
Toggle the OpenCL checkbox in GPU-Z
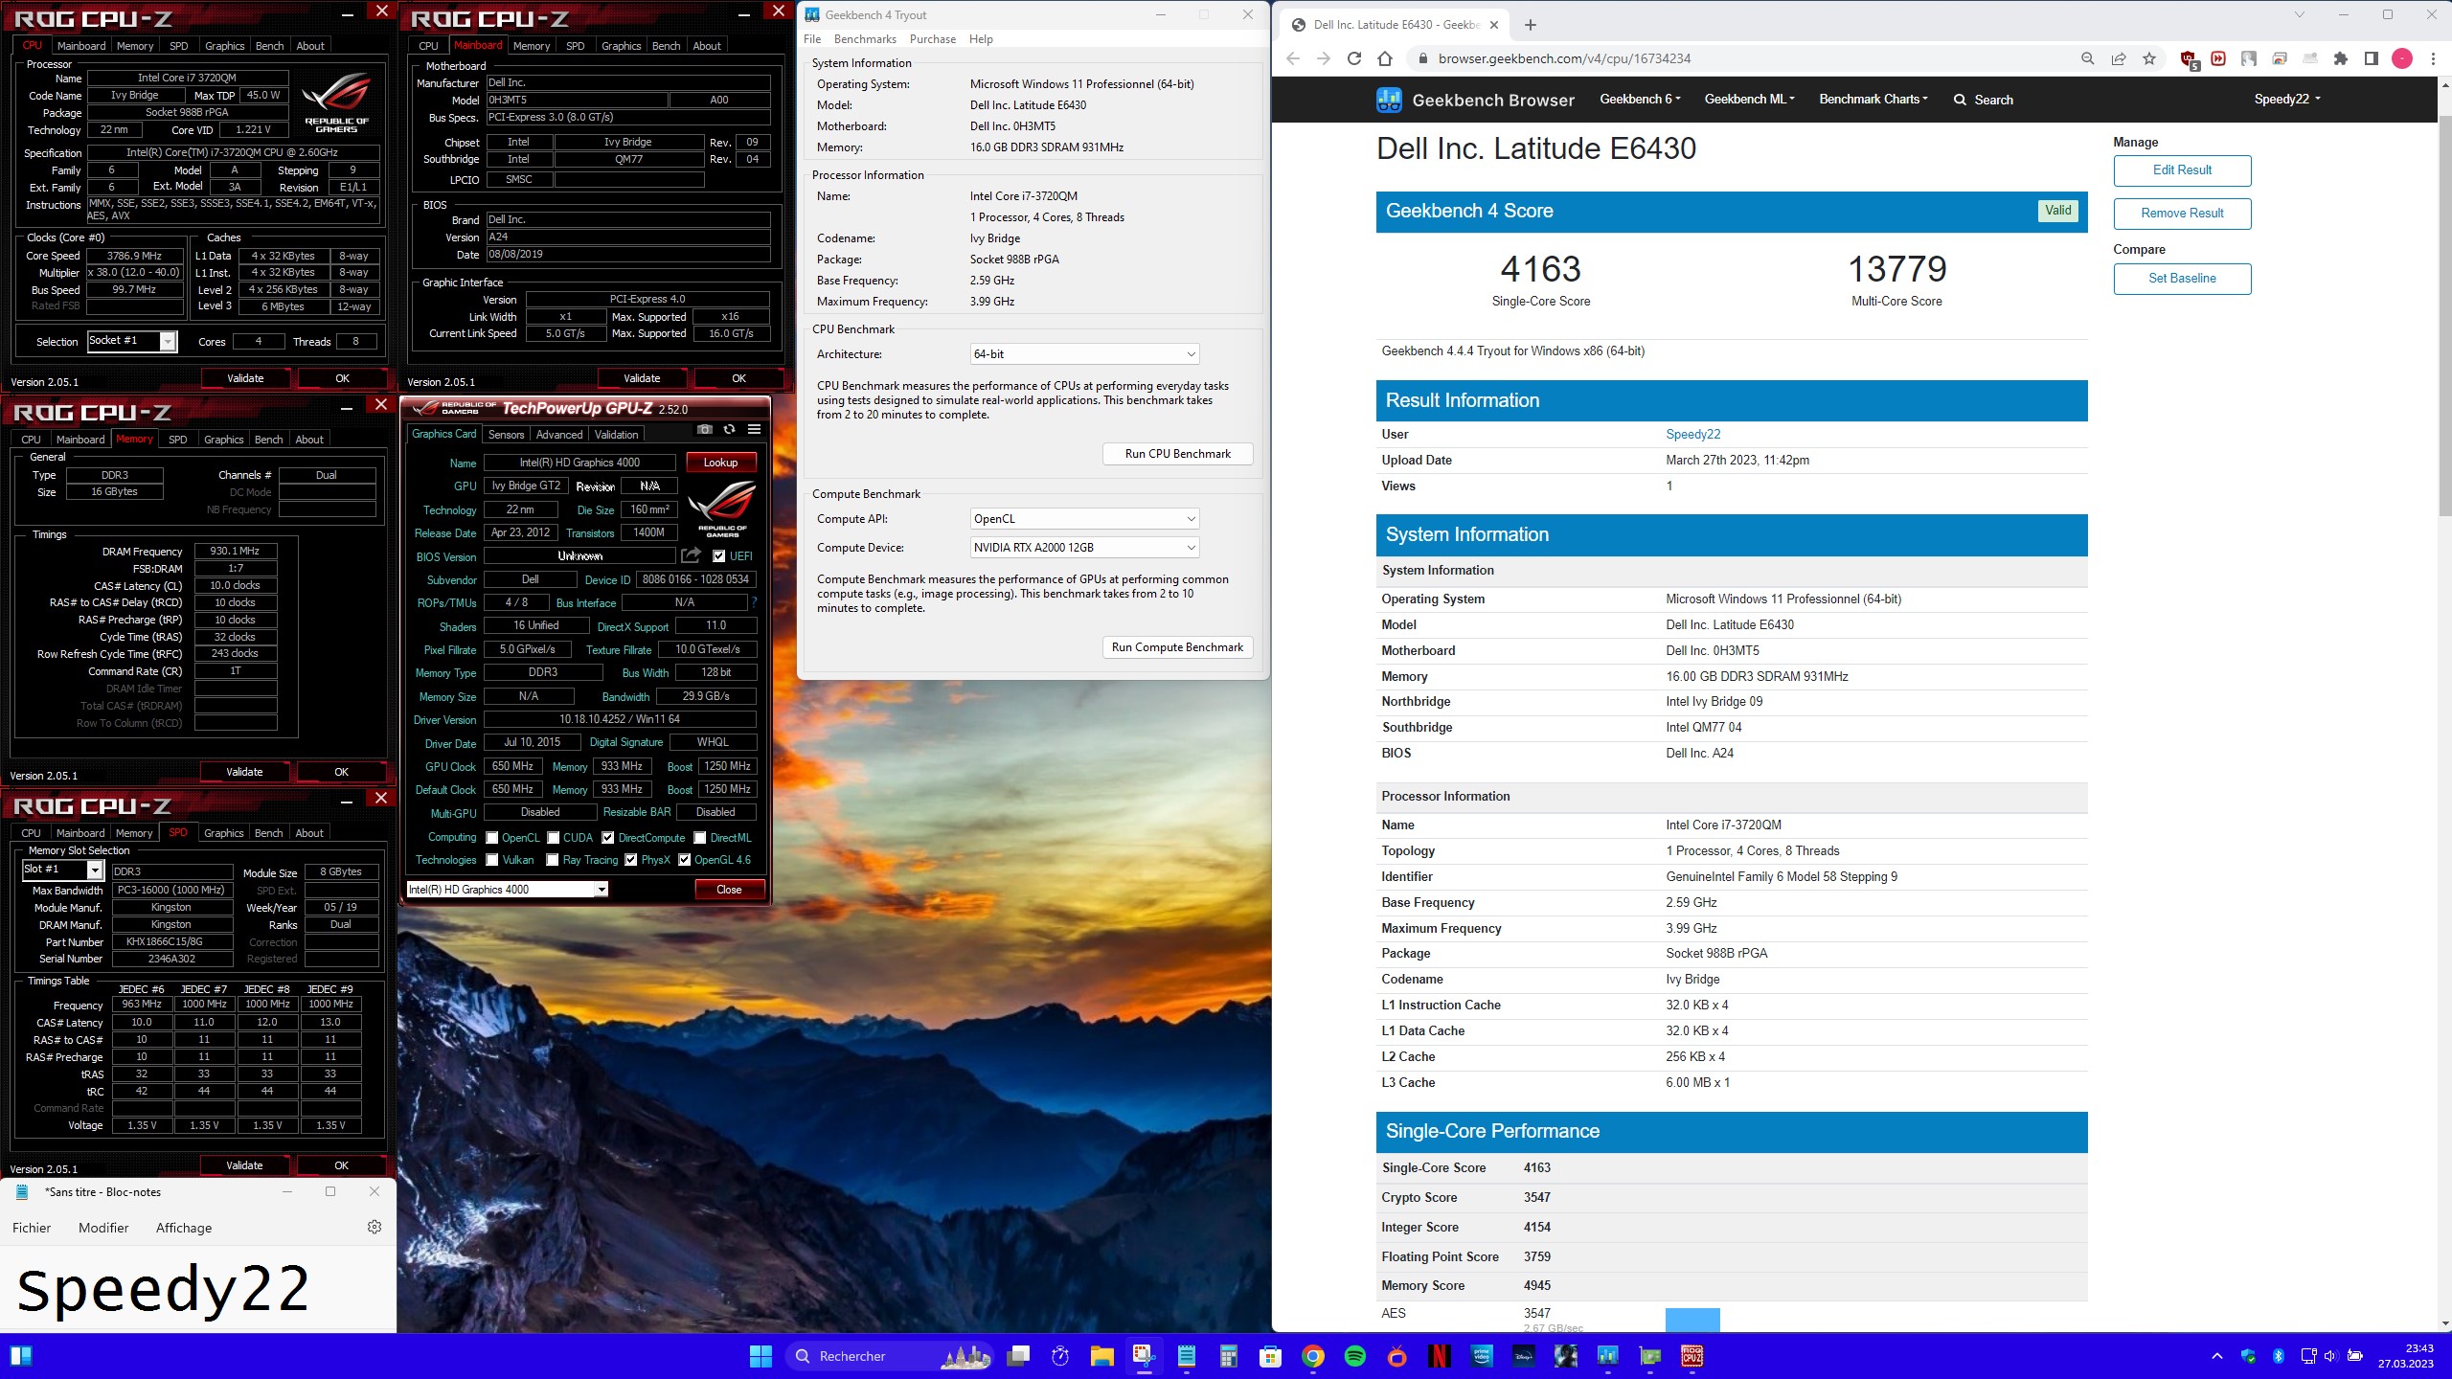[x=492, y=838]
